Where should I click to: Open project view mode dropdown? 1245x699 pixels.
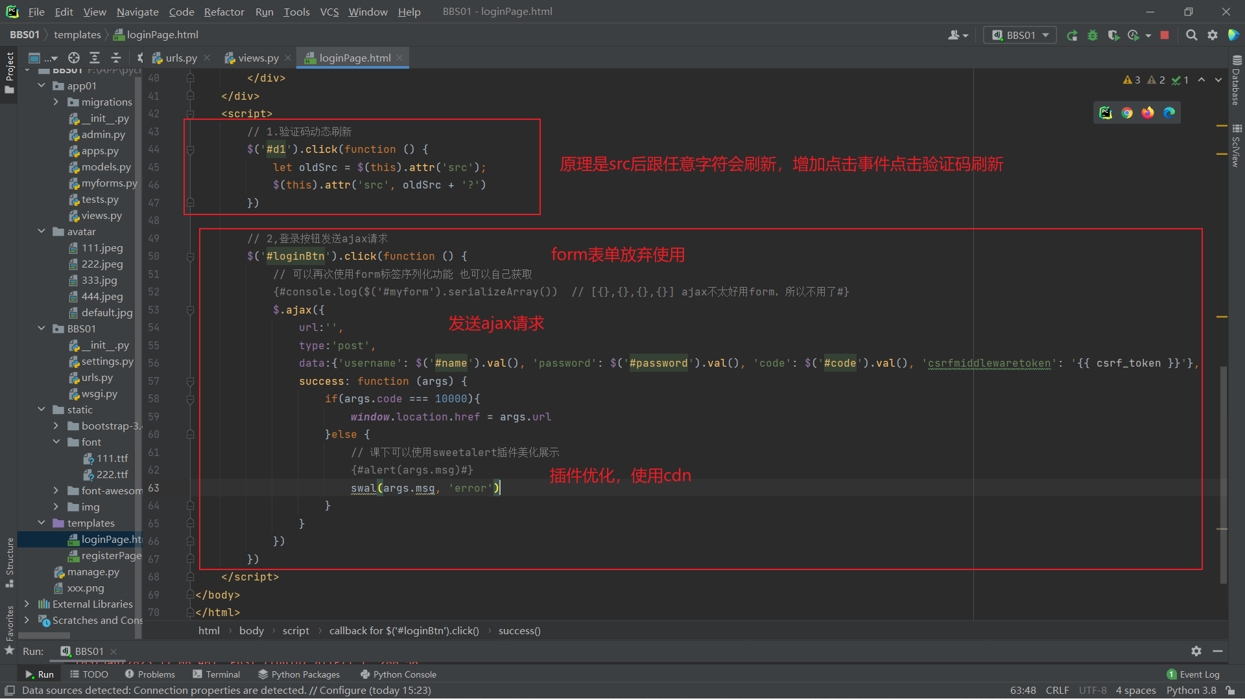43,58
